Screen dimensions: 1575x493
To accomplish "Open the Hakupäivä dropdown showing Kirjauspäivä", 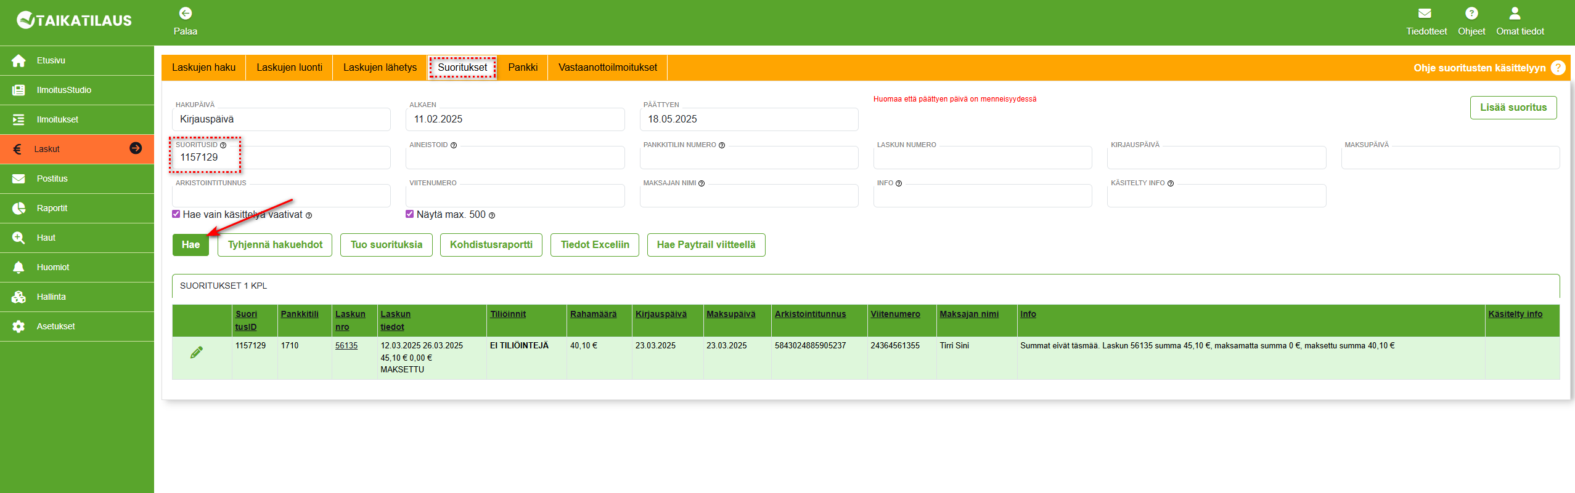I will coord(281,119).
